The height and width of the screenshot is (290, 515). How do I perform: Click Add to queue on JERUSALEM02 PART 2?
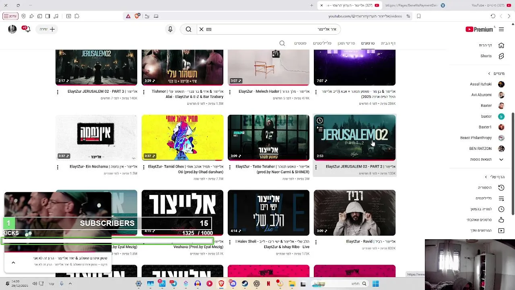(320, 129)
